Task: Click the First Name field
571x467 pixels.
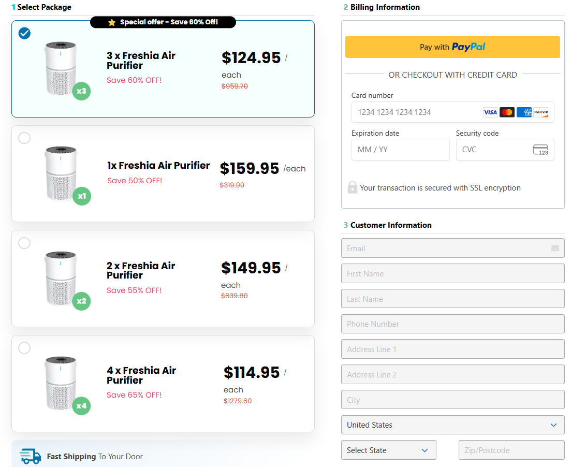Action: pos(452,274)
